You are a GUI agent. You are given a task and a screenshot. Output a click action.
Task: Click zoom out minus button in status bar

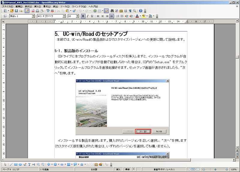pos(204,169)
